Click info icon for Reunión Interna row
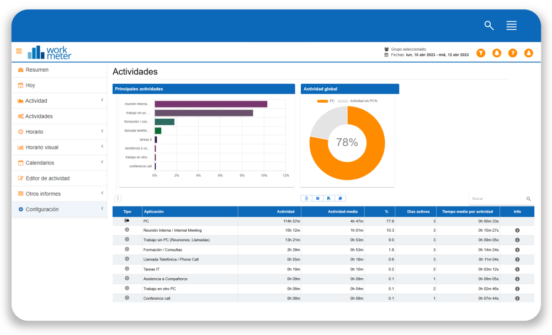552x335 pixels. 517,230
